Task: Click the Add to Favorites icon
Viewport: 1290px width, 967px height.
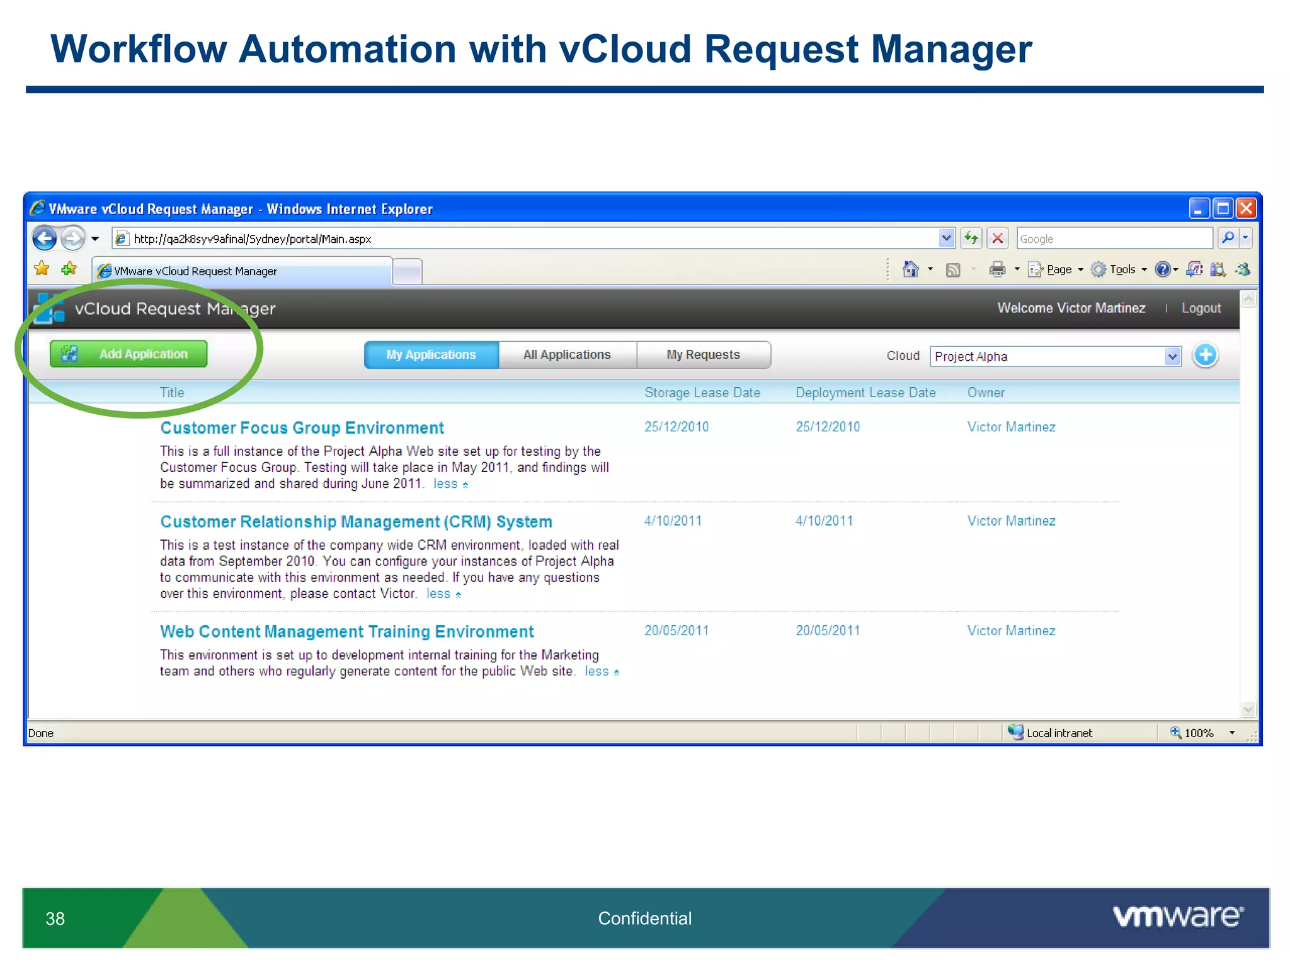Action: (x=69, y=269)
